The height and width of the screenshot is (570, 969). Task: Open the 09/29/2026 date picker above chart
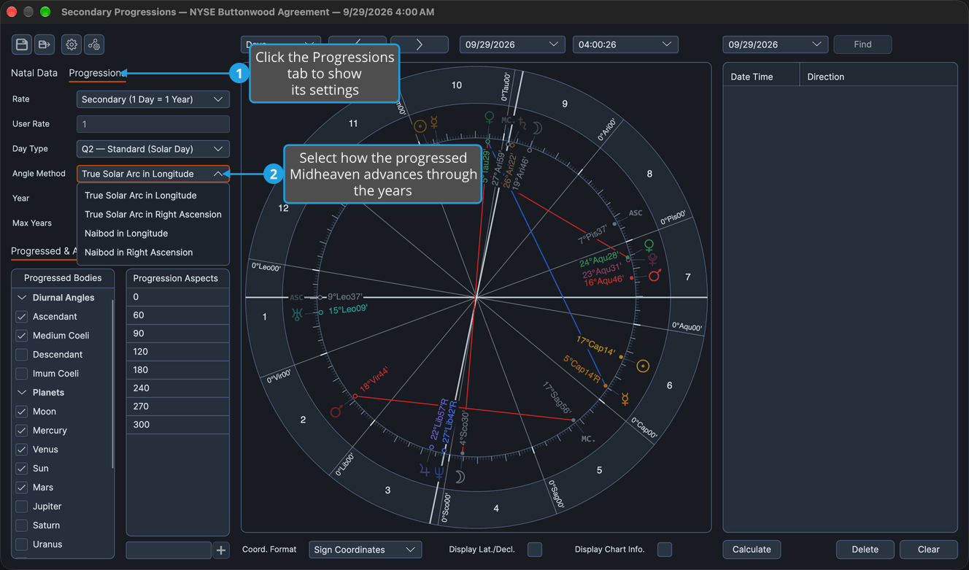(x=512, y=45)
